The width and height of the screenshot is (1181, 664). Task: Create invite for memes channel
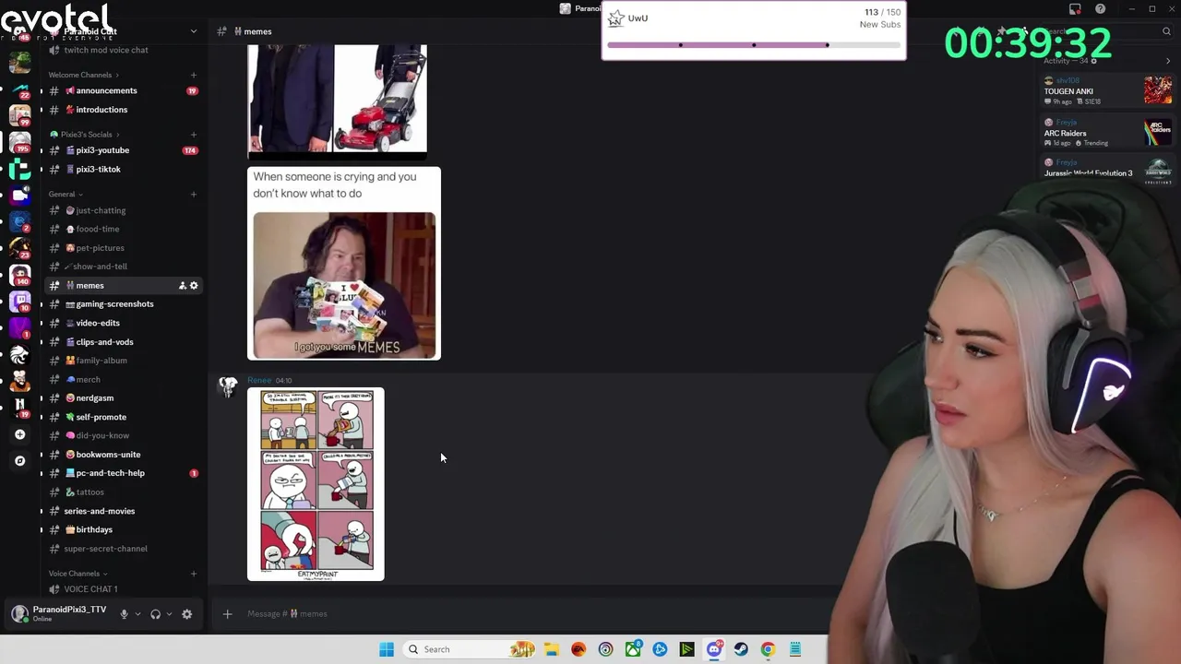click(x=182, y=286)
